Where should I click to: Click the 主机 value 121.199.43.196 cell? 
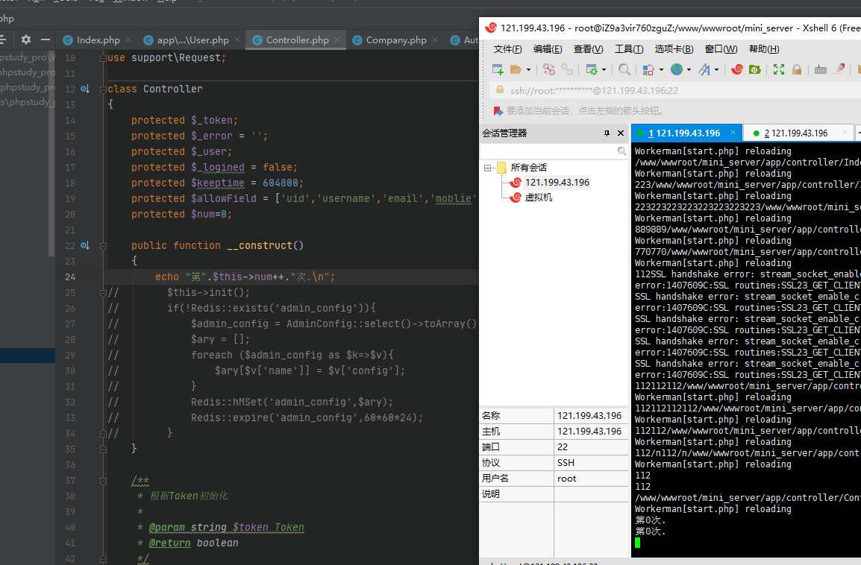point(591,432)
